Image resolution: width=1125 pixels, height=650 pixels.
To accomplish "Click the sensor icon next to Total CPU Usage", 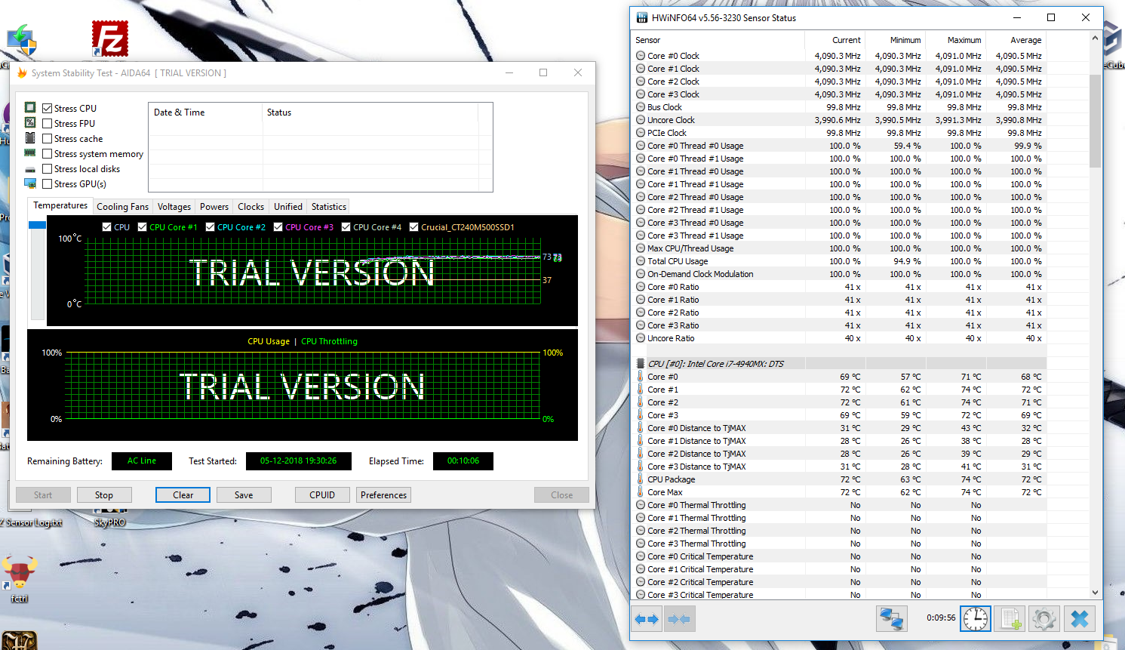I will (x=641, y=261).
